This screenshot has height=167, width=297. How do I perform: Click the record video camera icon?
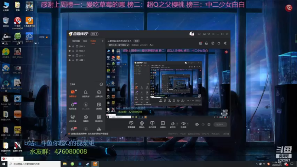(197, 124)
